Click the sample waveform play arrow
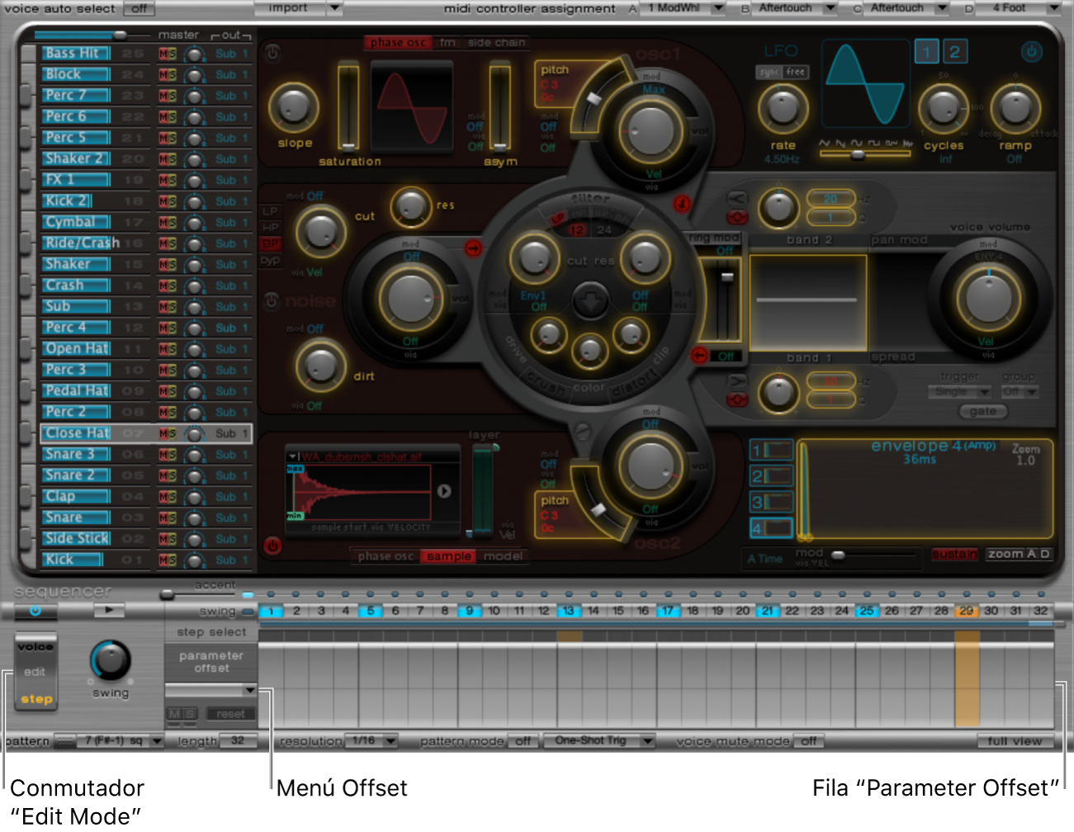1074x832 pixels. 444,491
